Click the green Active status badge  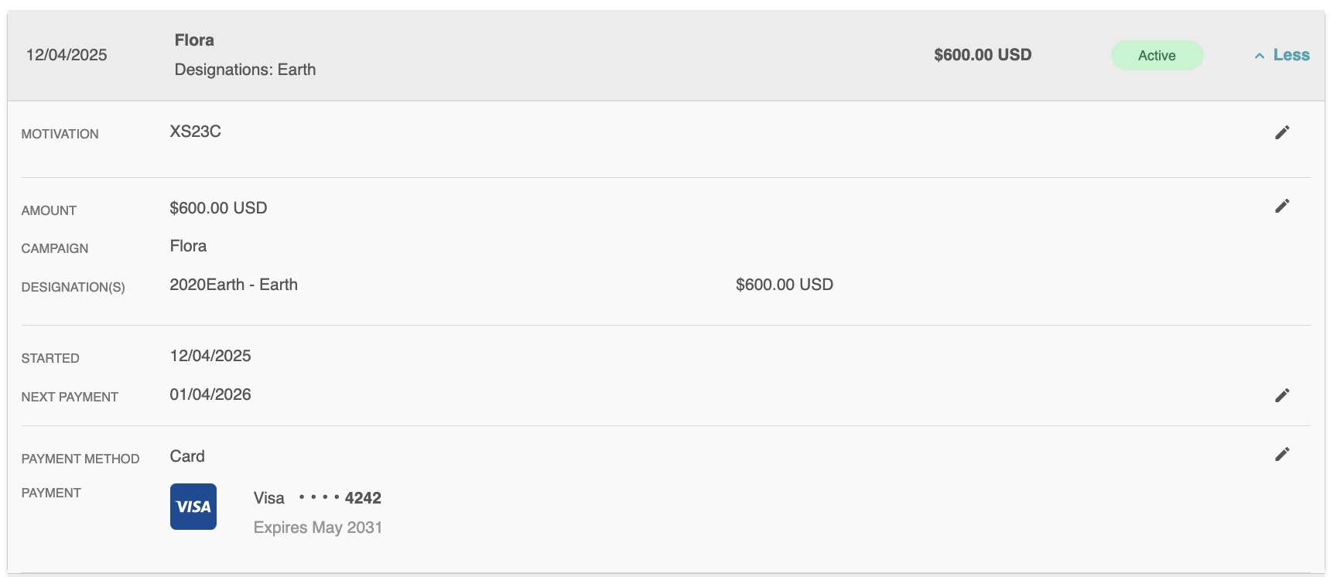(1157, 56)
